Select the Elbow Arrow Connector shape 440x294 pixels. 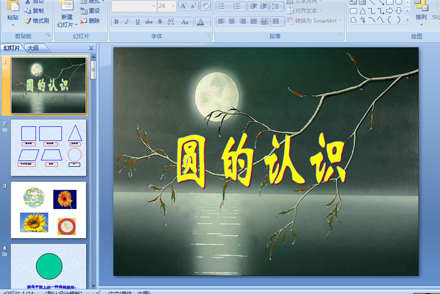(381, 11)
